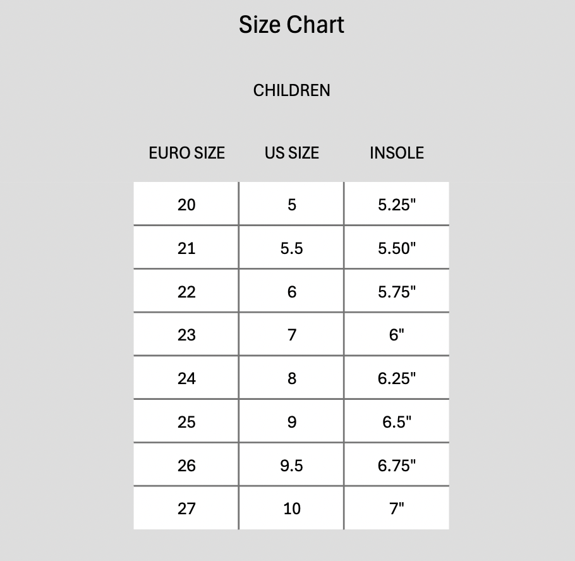
Task: Click the 6.75" insole cell
Action: pyautogui.click(x=396, y=466)
